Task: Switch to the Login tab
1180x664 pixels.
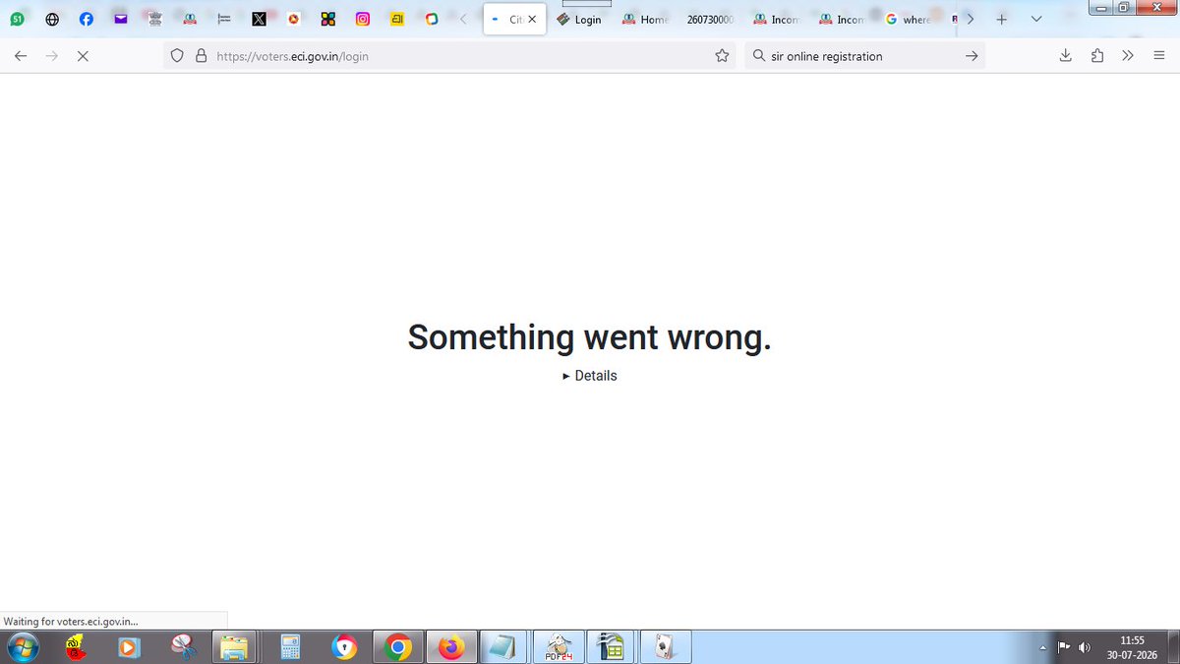Action: pyautogui.click(x=580, y=19)
